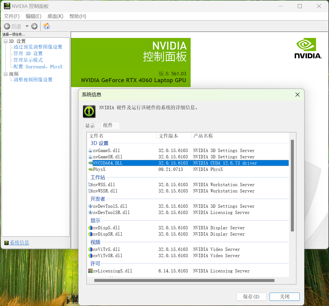
Task: Open 管理 3D 设置 task
Action: pyautogui.click(x=28, y=54)
